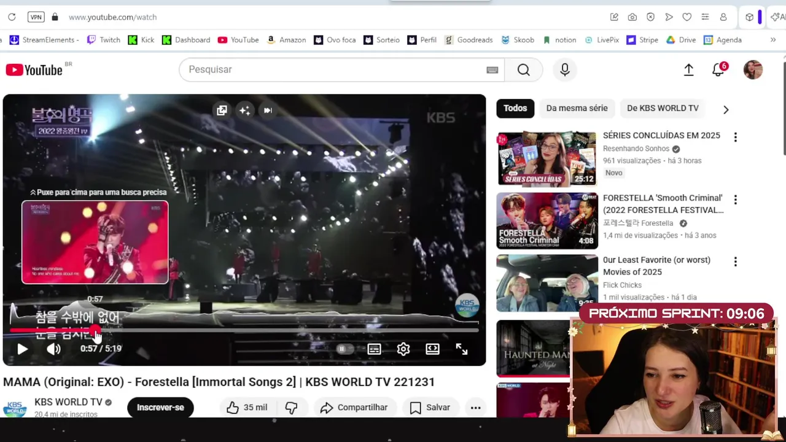786x442 pixels.
Task: Click the browser snapshot camera icon
Action: click(x=632, y=17)
